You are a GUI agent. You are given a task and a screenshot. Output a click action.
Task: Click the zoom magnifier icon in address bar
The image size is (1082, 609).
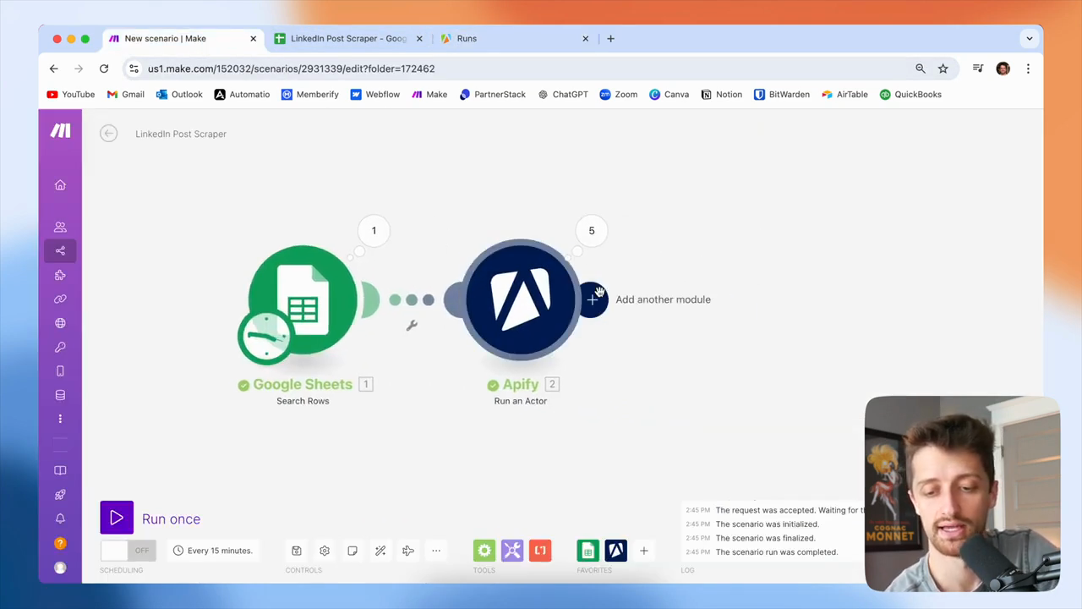click(x=920, y=69)
